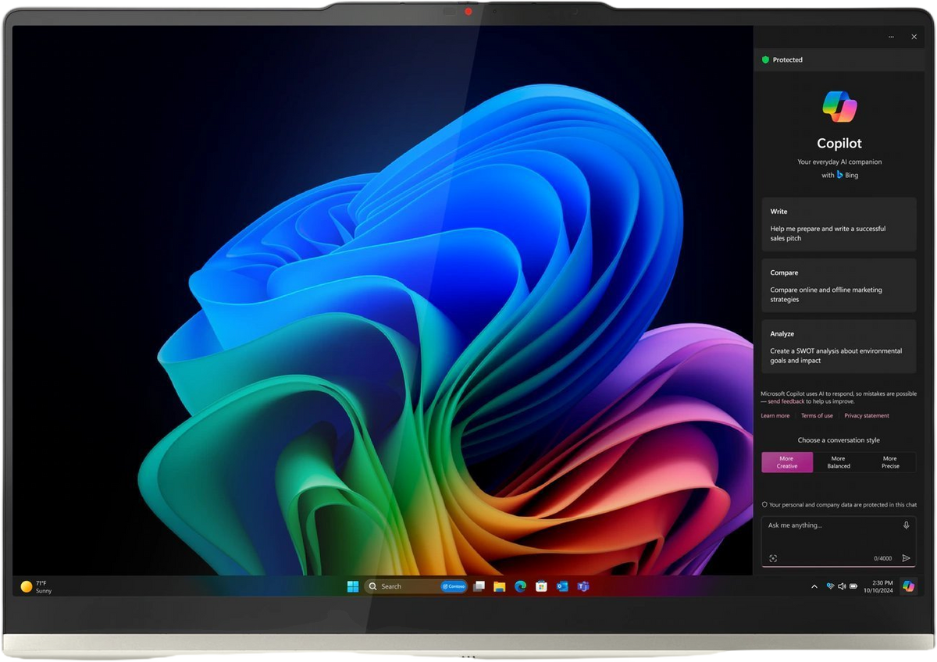Open File Explorer from the taskbar
The width and height of the screenshot is (937, 662).
pos(500,586)
